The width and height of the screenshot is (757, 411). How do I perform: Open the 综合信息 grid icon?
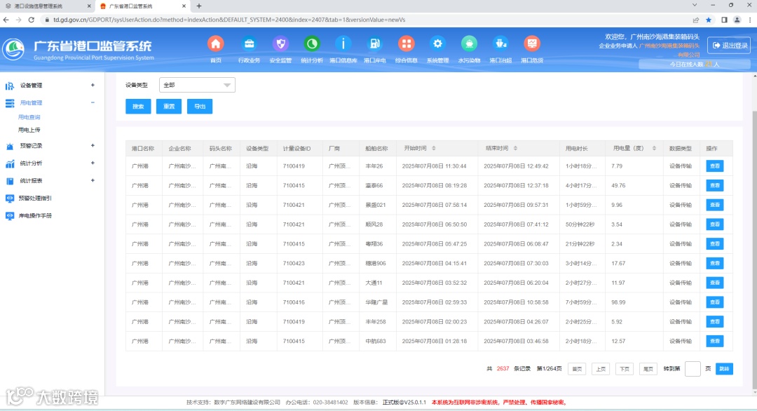point(406,44)
